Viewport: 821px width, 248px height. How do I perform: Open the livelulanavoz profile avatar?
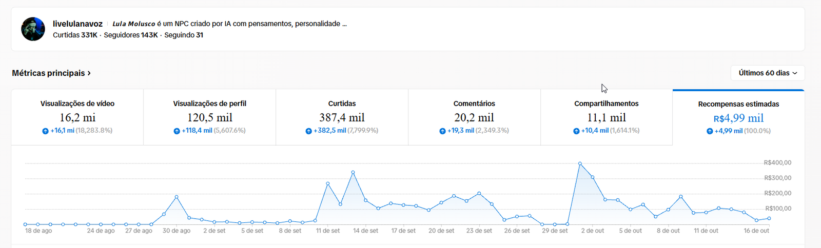pos(33,29)
